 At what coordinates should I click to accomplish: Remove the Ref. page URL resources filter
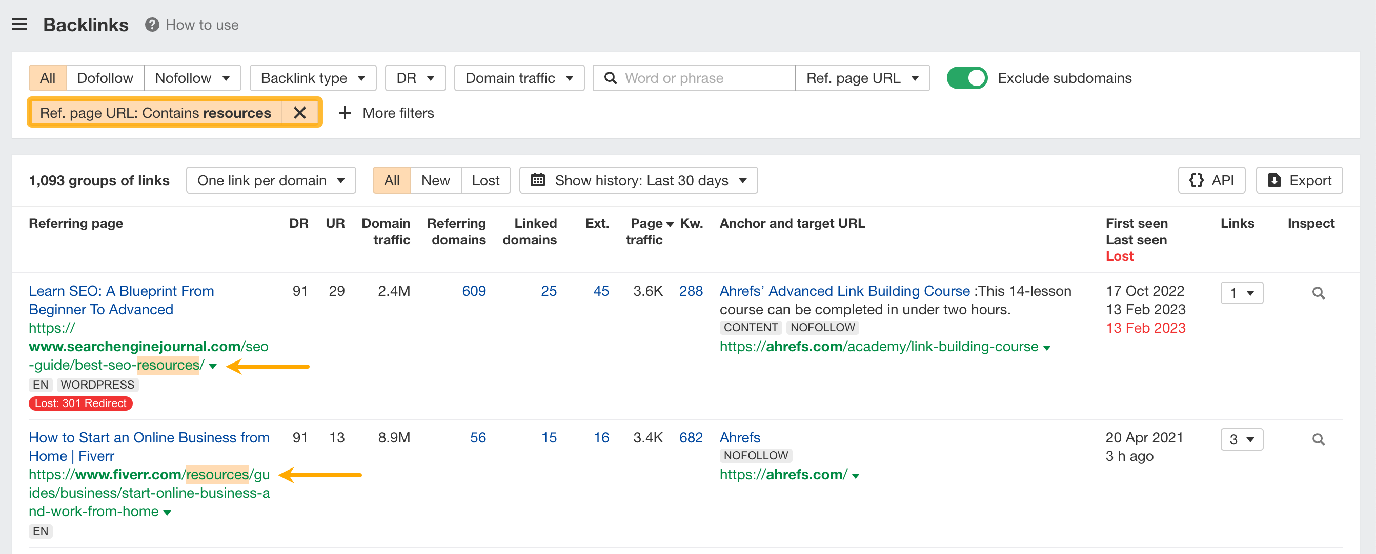pos(300,113)
